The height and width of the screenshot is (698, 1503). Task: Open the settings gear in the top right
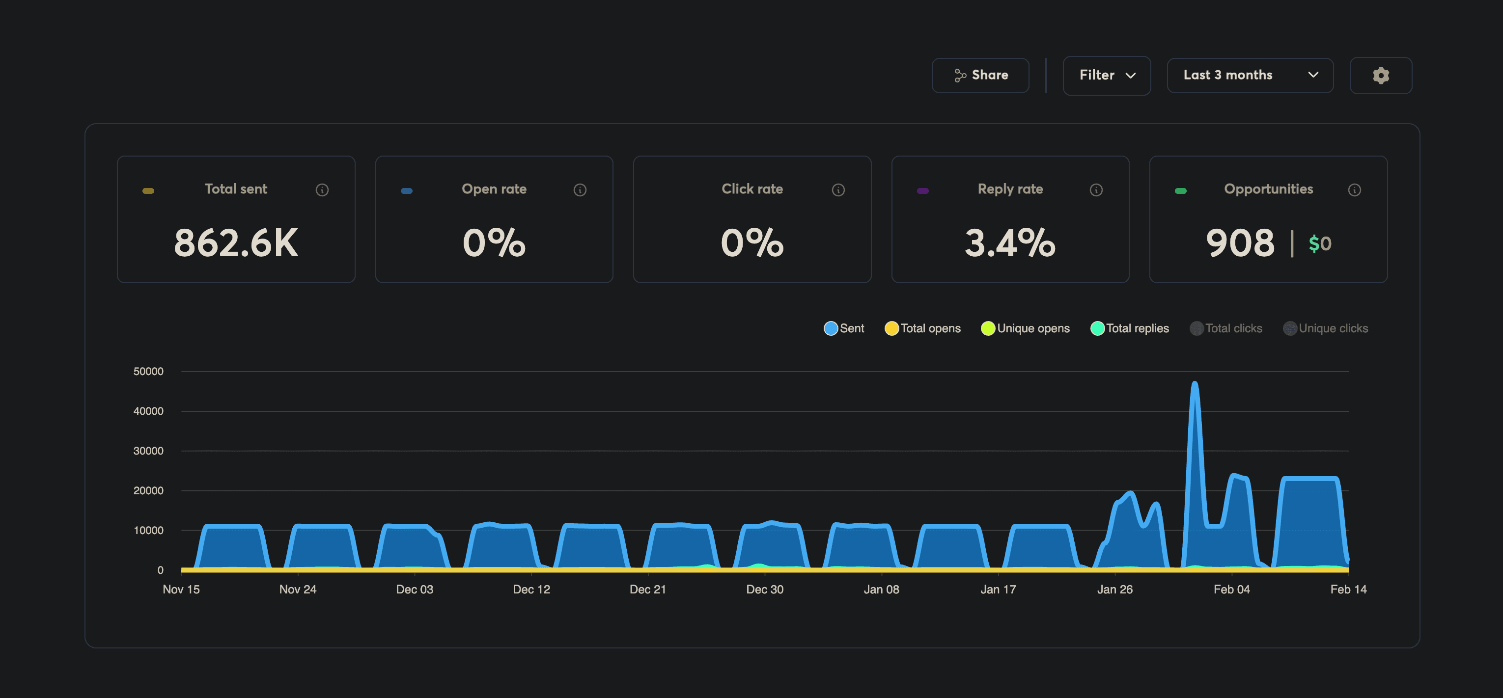1381,75
